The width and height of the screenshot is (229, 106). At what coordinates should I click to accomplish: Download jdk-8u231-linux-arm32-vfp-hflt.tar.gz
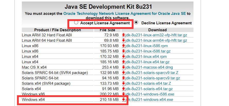pos(156,35)
